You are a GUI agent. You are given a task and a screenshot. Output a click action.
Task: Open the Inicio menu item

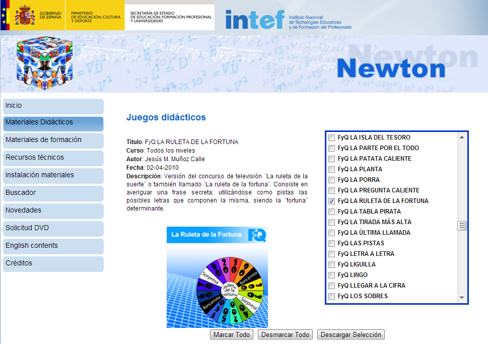click(53, 106)
